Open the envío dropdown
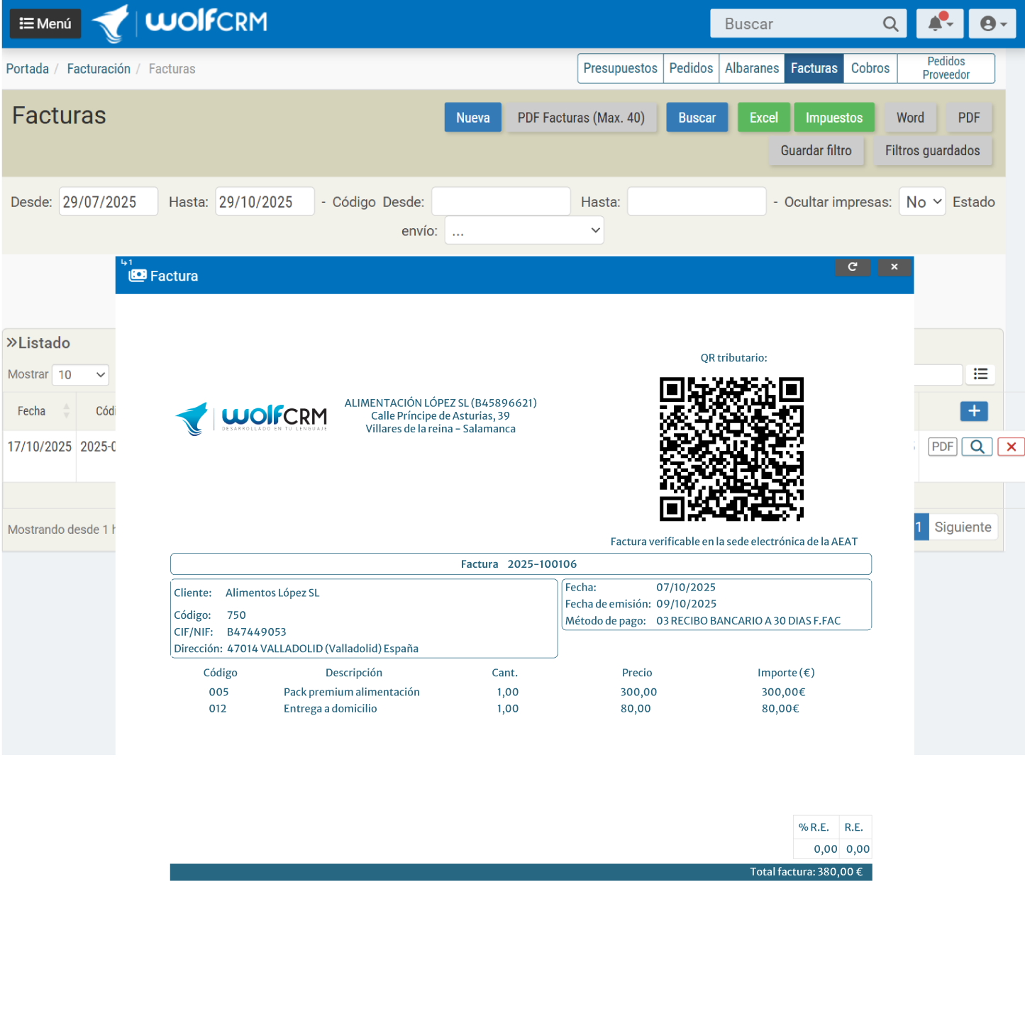Viewport: 1025px width, 1025px height. pos(524,230)
